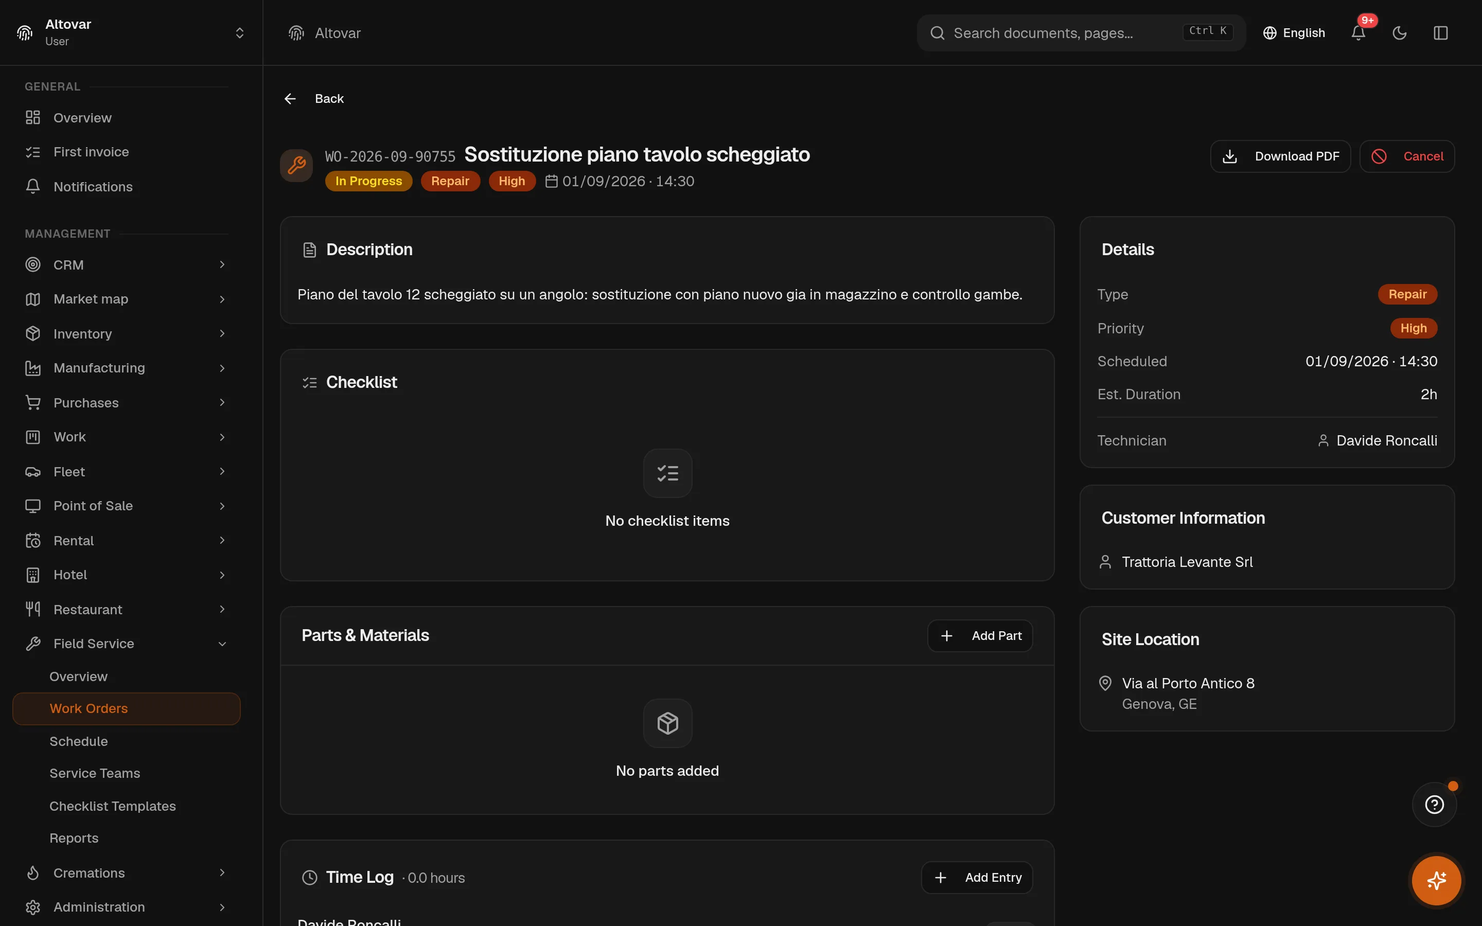This screenshot has height=926, width=1482.
Task: Click the Manufacturing factory icon
Action: coord(33,368)
